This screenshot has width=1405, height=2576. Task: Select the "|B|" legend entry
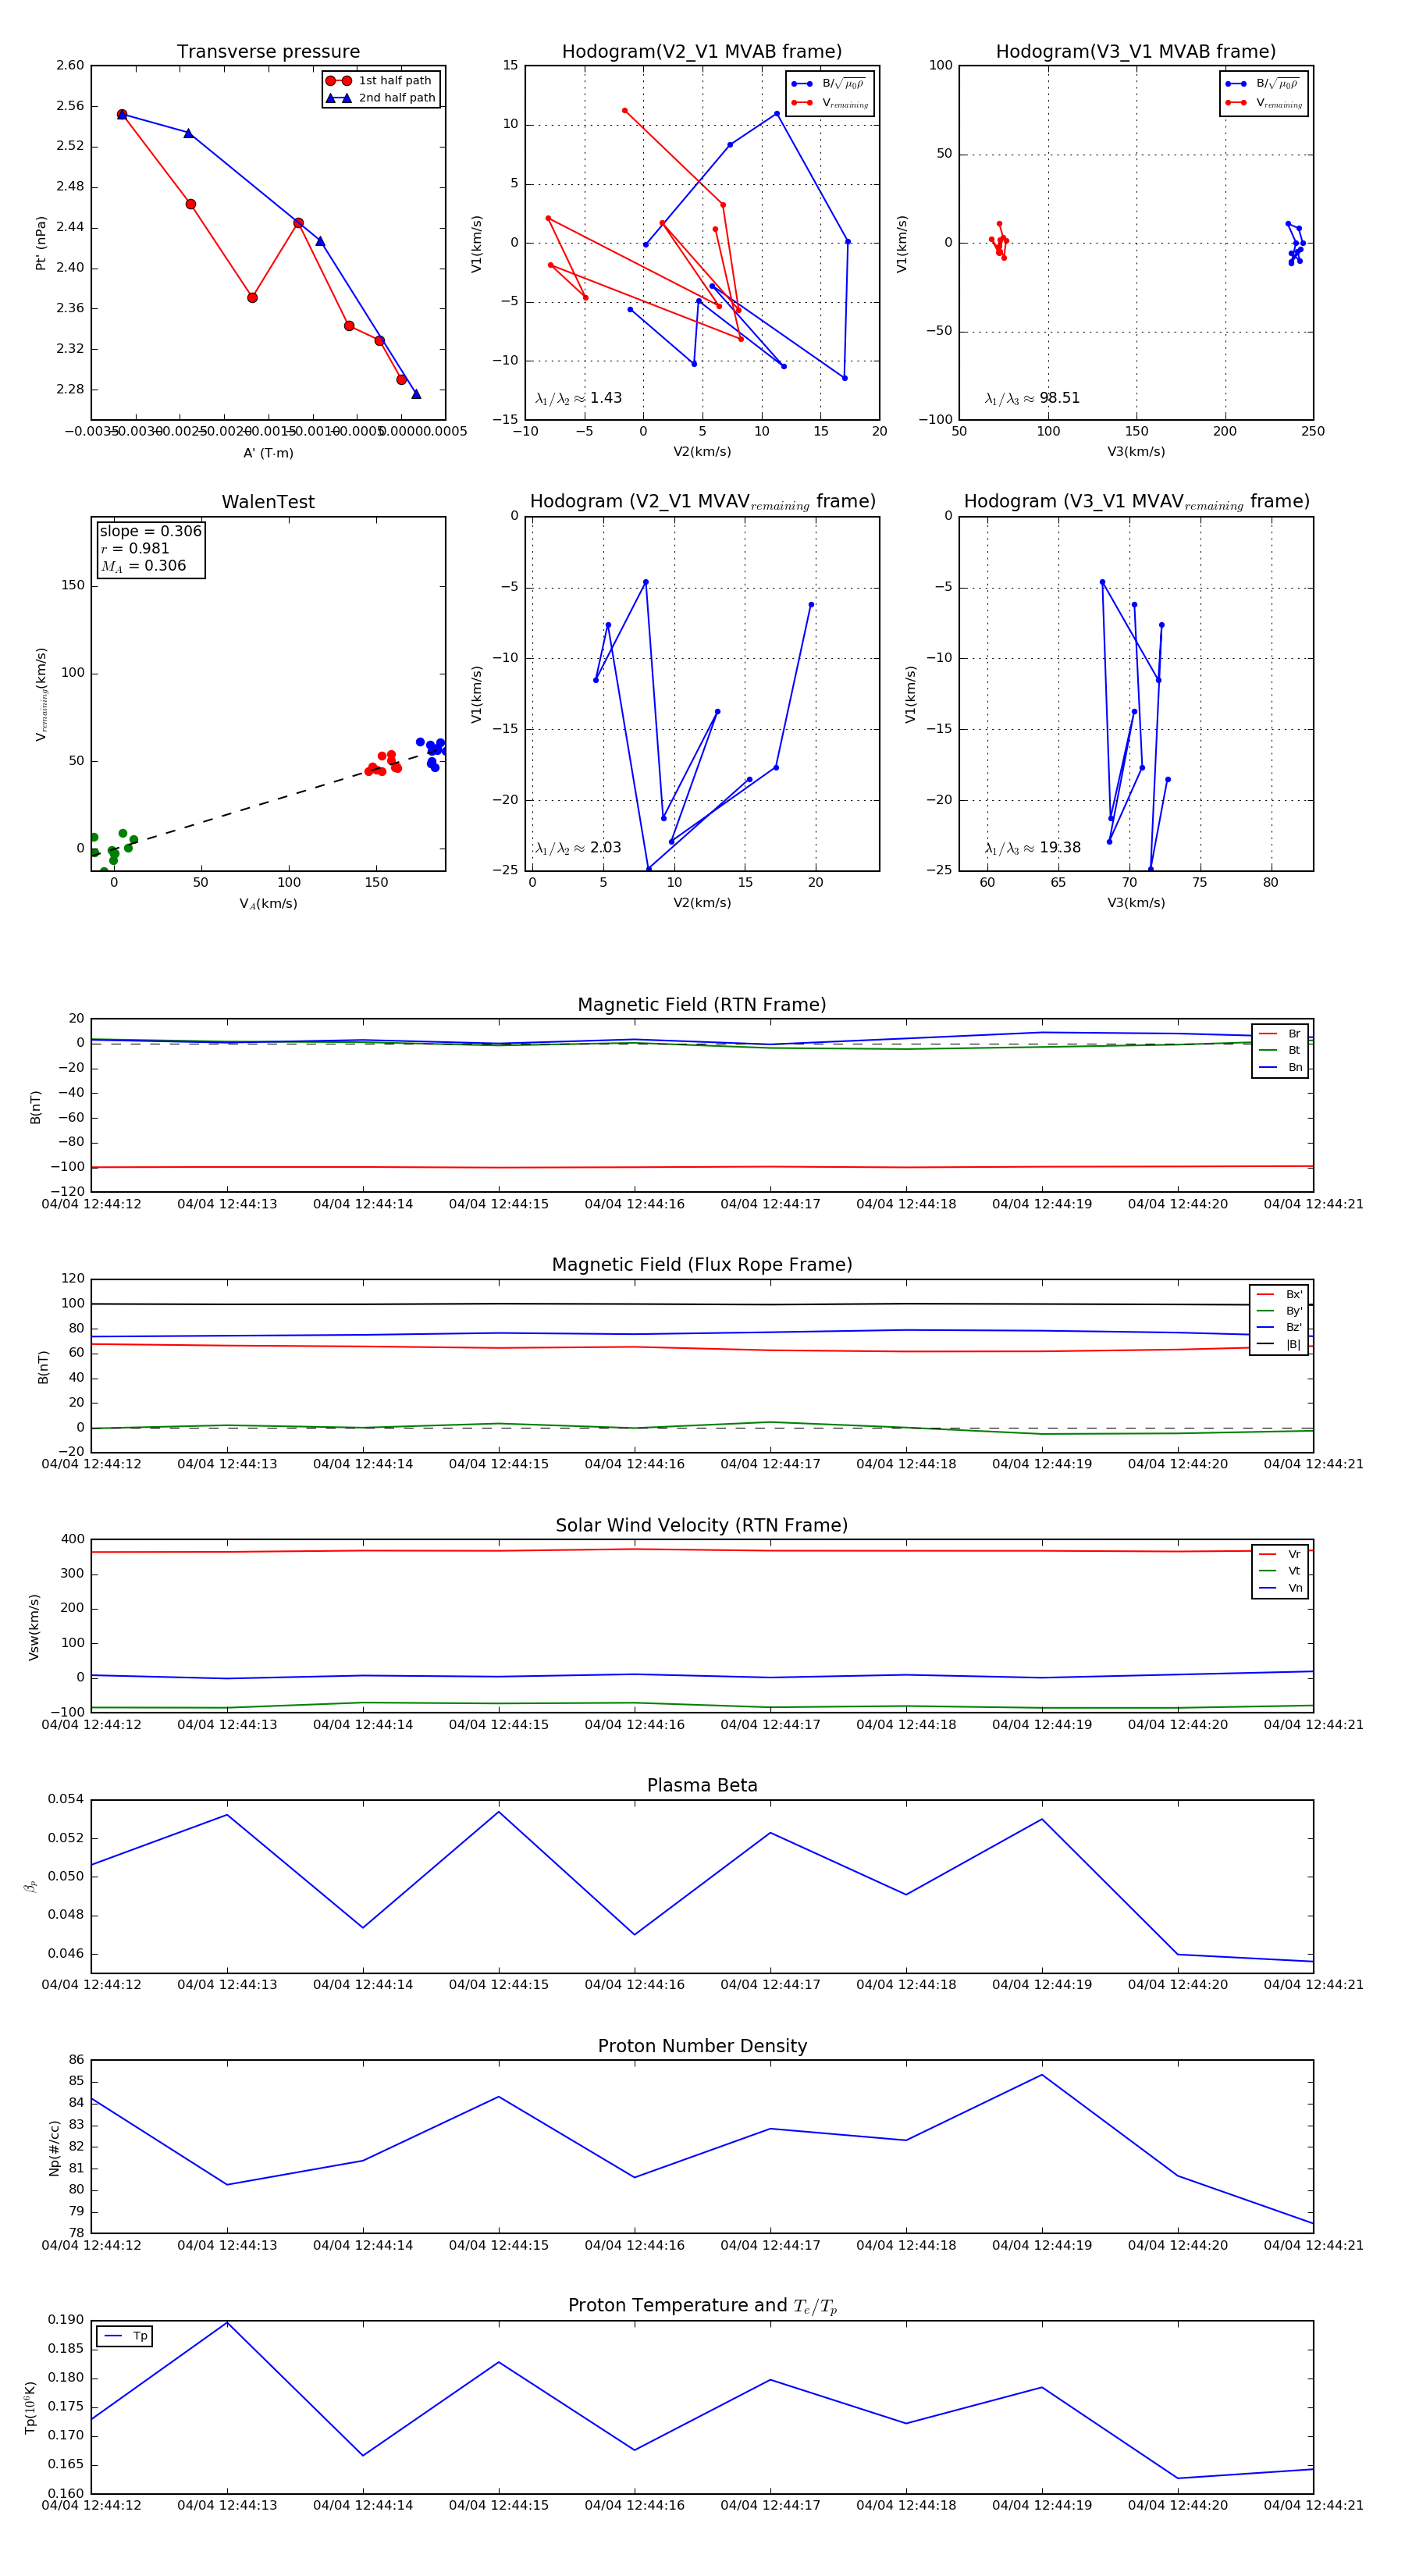tap(1279, 1344)
